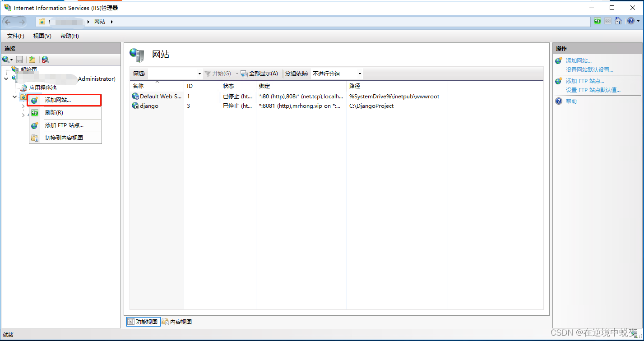Switch to the 内容视图 tab

click(x=177, y=322)
